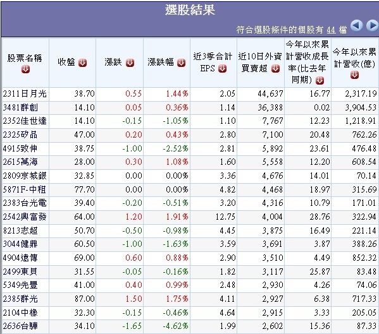Click 日月光 foreign buying value 44,637

(270, 93)
